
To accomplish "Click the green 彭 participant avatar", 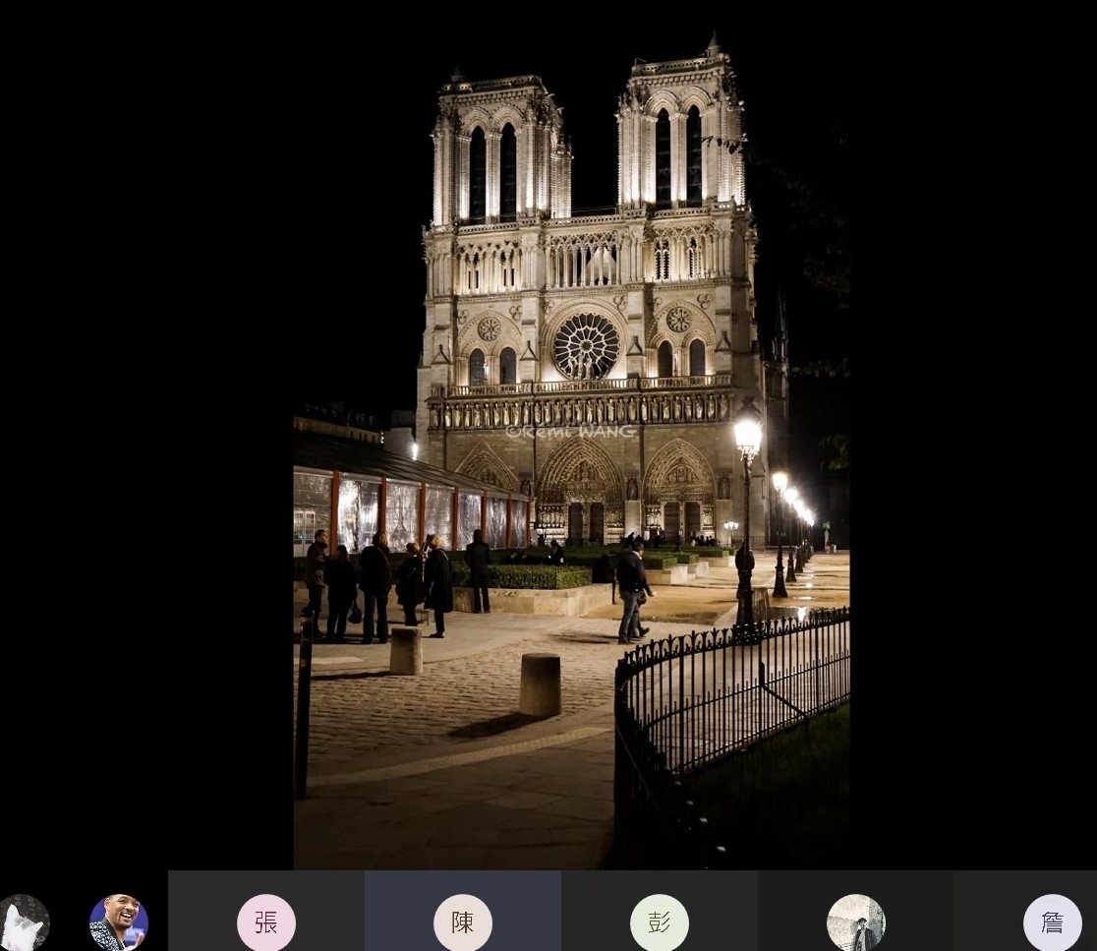I will 660,922.
